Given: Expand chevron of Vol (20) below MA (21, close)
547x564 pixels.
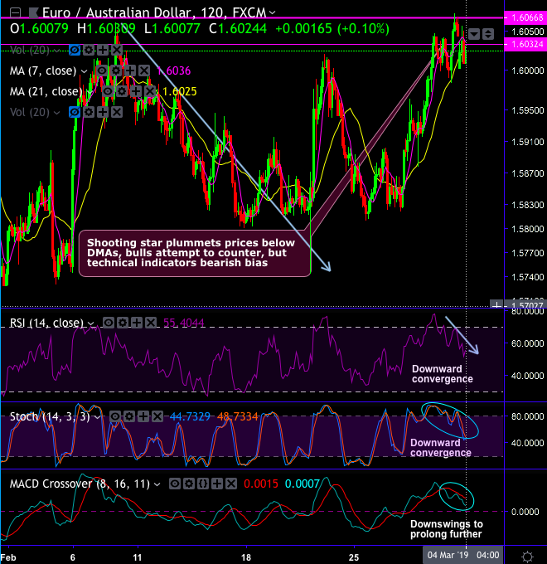Looking at the screenshot, I should pos(57,113).
